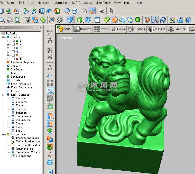
Task: Click the green meshed globe icon in the sidebar
Action: (x=50, y=147)
